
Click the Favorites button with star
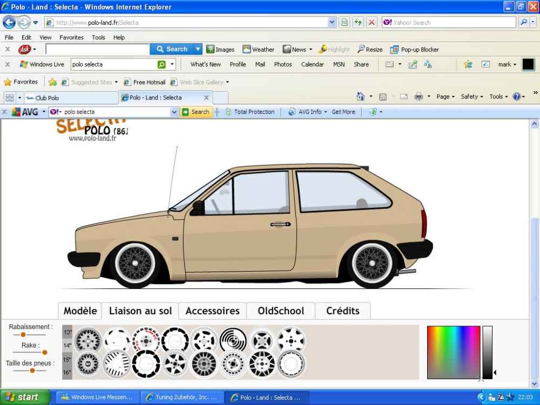pos(21,82)
